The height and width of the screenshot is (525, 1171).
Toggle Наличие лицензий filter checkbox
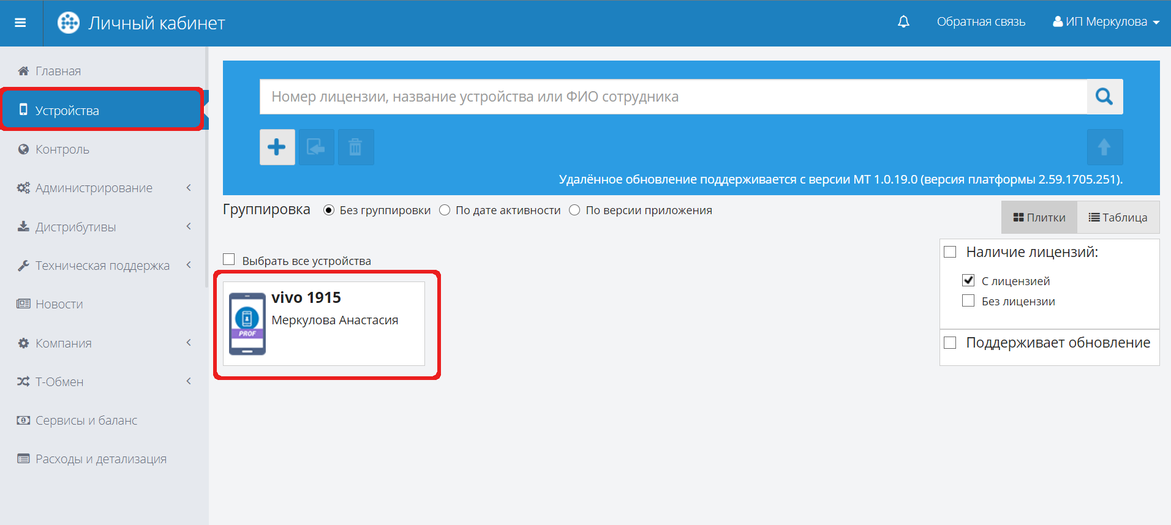(950, 252)
